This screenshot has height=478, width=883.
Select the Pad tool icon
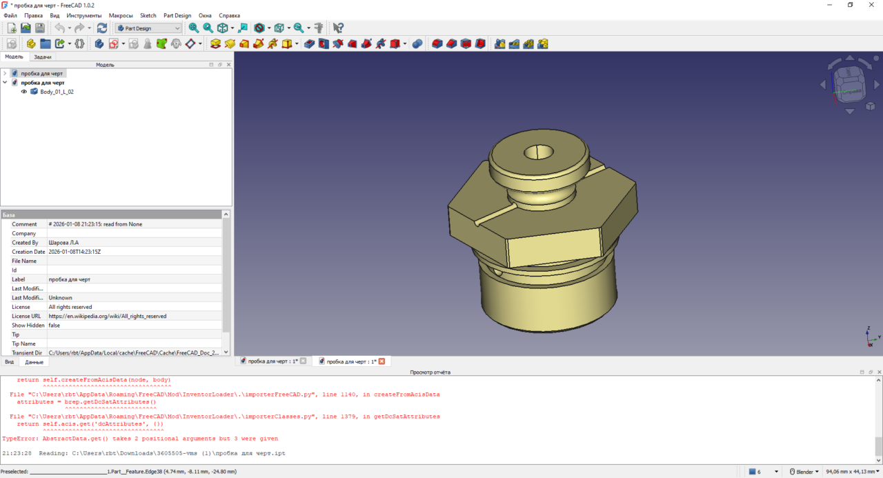[x=215, y=44]
